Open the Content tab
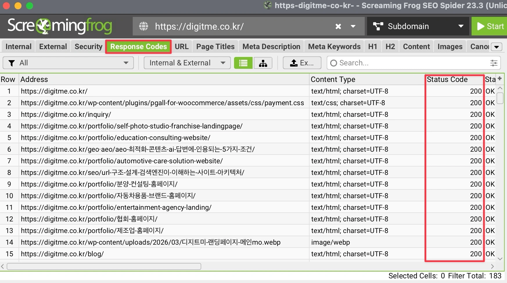This screenshot has width=507, height=283. pos(416,46)
